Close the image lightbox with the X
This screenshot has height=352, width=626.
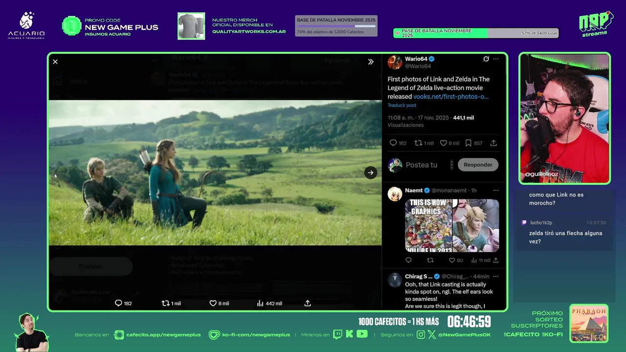coord(55,62)
